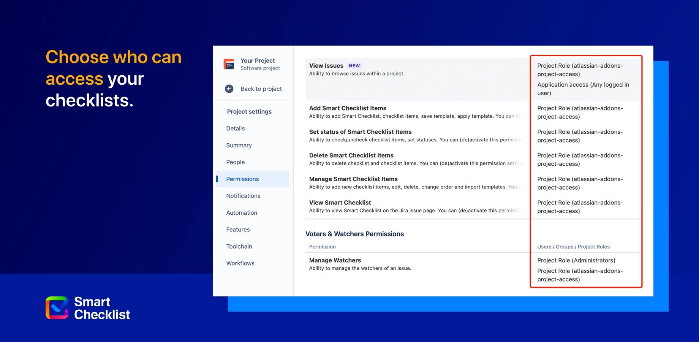Open the Automation settings section
Viewport: 699px width, 342px height.
coord(242,212)
